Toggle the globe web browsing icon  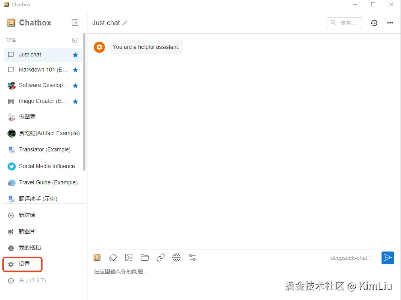[x=176, y=257]
